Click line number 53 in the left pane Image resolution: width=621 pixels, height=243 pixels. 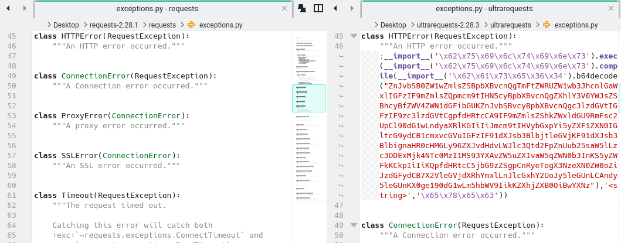pos(12,115)
